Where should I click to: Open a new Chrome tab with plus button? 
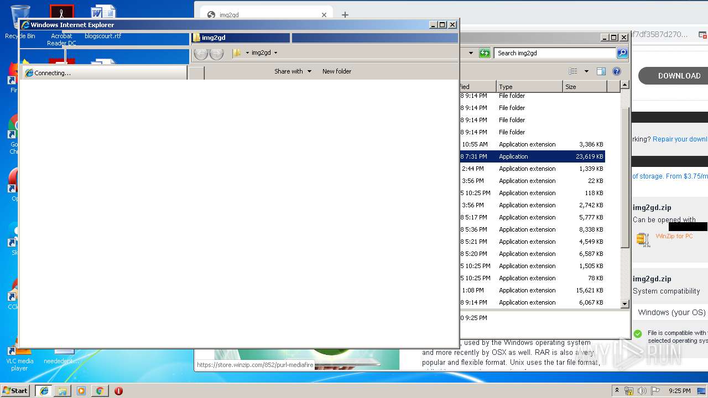click(345, 15)
